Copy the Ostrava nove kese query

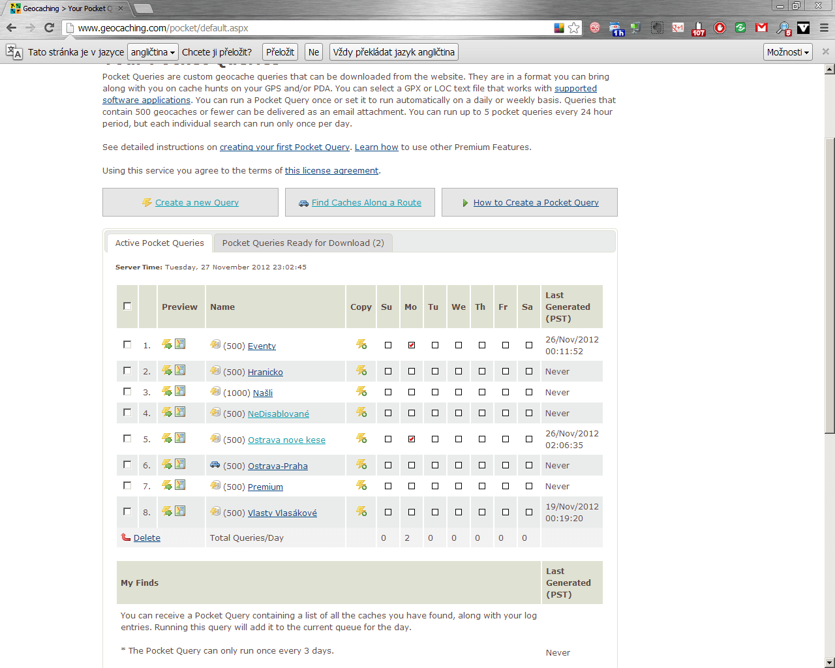361,438
